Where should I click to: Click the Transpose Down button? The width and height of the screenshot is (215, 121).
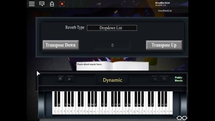click(61, 45)
